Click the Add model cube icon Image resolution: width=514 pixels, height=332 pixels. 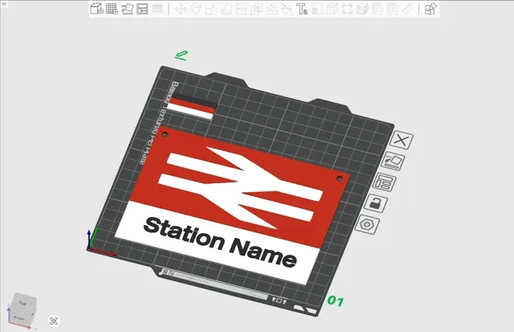point(96,9)
